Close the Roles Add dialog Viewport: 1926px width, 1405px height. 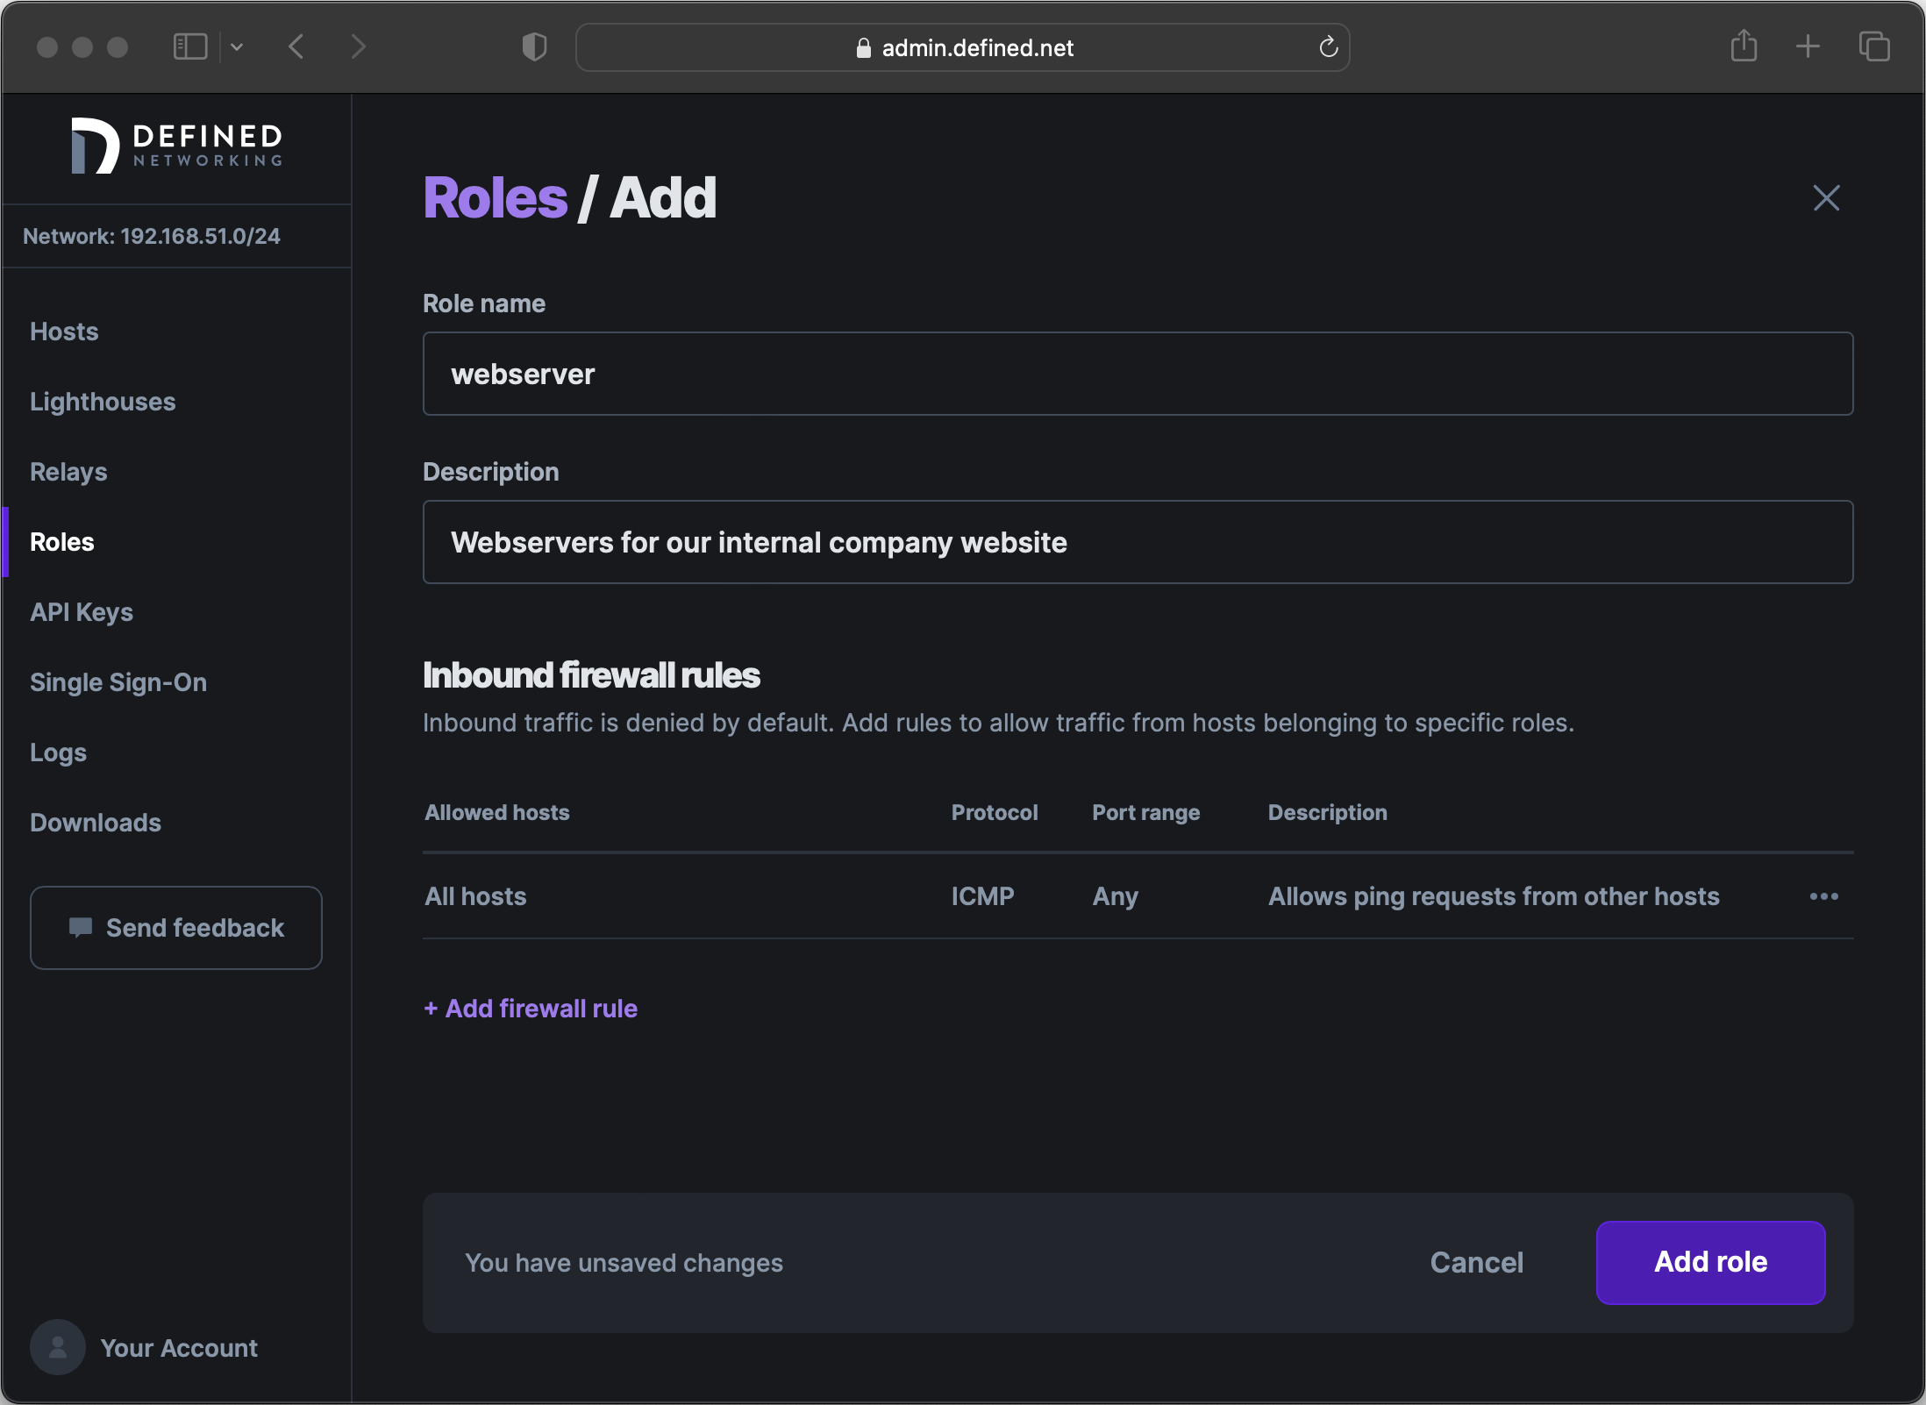pyautogui.click(x=1826, y=197)
